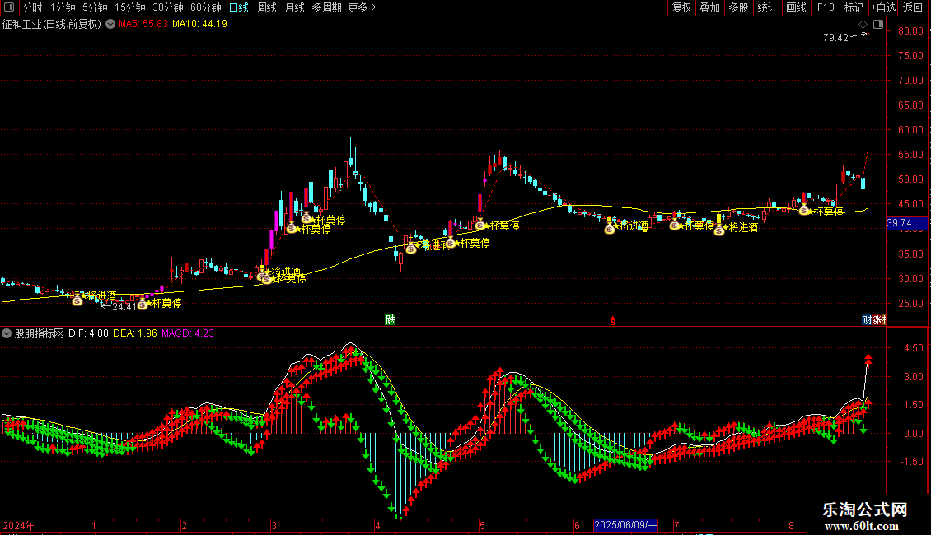Image resolution: width=931 pixels, height=535 pixels.
Task: Open the 多周期 multi-period view
Action: tap(326, 7)
